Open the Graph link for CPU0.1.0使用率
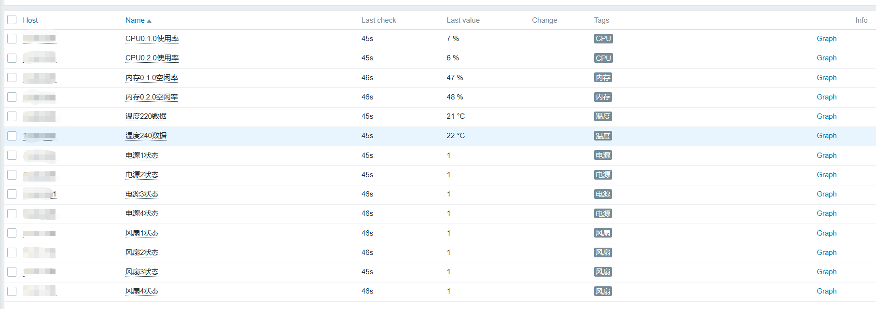This screenshot has width=876, height=309. tap(826, 39)
